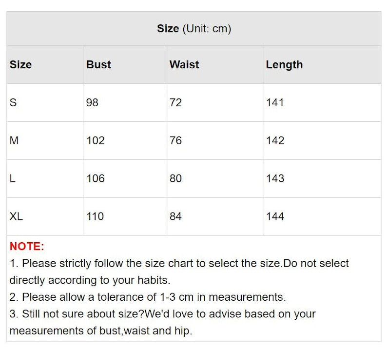This screenshot has width=387, height=349.
Task: Click the L size row label
Action: [x=13, y=179]
